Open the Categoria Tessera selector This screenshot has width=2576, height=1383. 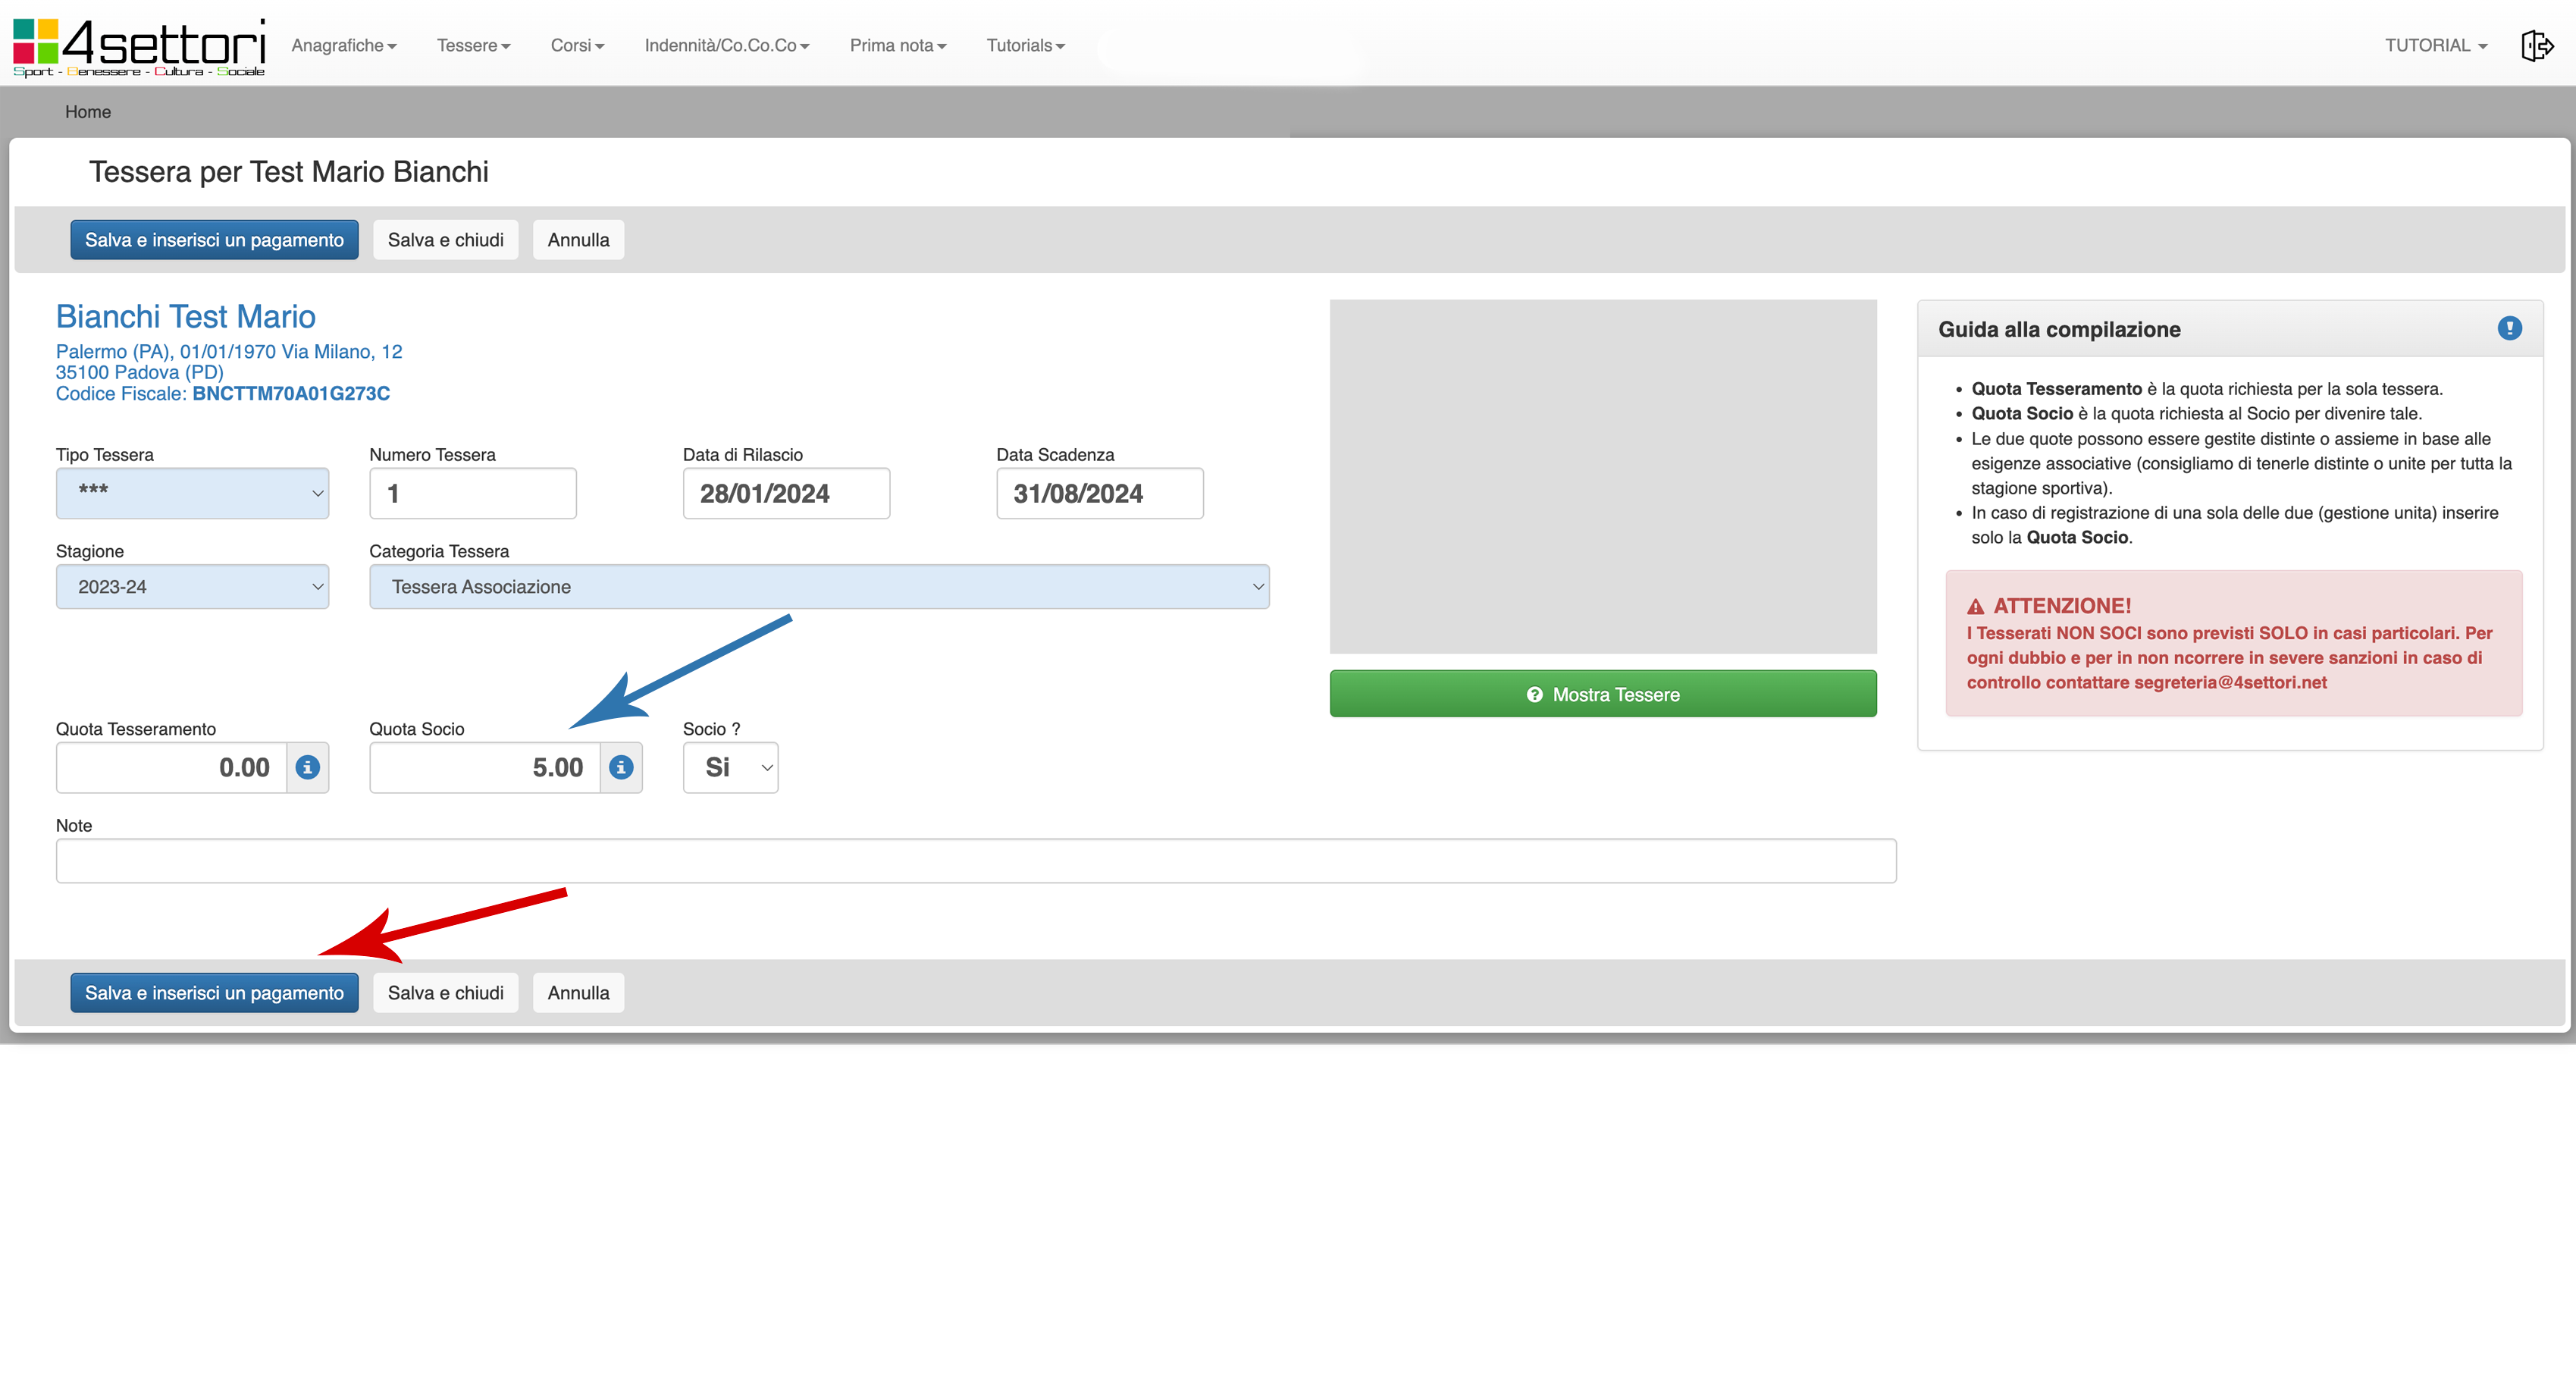coord(818,587)
